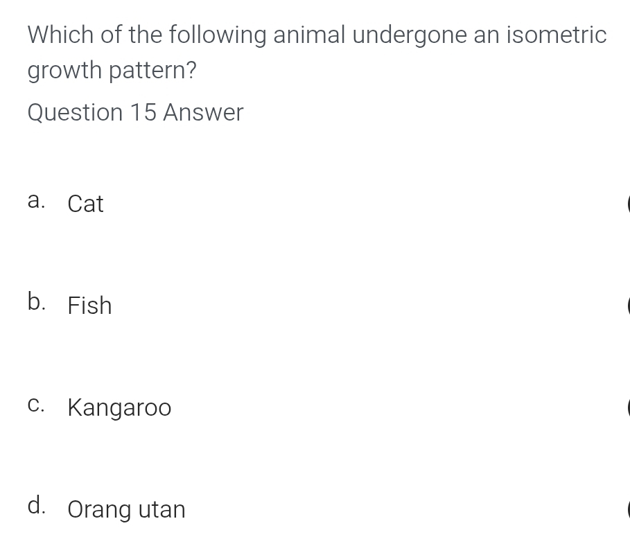
Task: Select the radio button for Kangaroo
Action: [x=627, y=407]
